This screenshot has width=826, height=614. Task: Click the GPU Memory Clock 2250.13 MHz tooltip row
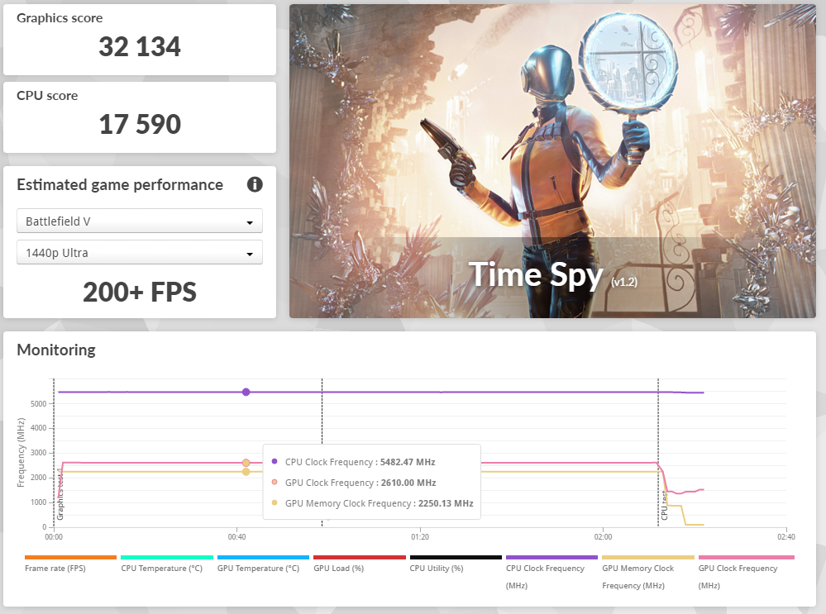click(372, 503)
